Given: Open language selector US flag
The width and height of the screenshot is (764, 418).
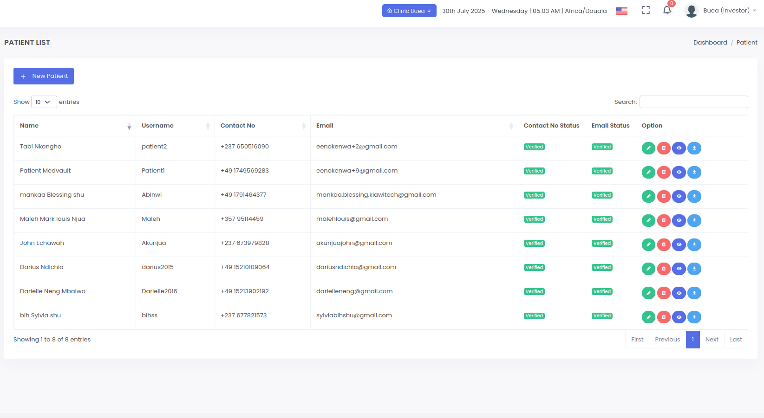Looking at the screenshot, I should [x=622, y=11].
